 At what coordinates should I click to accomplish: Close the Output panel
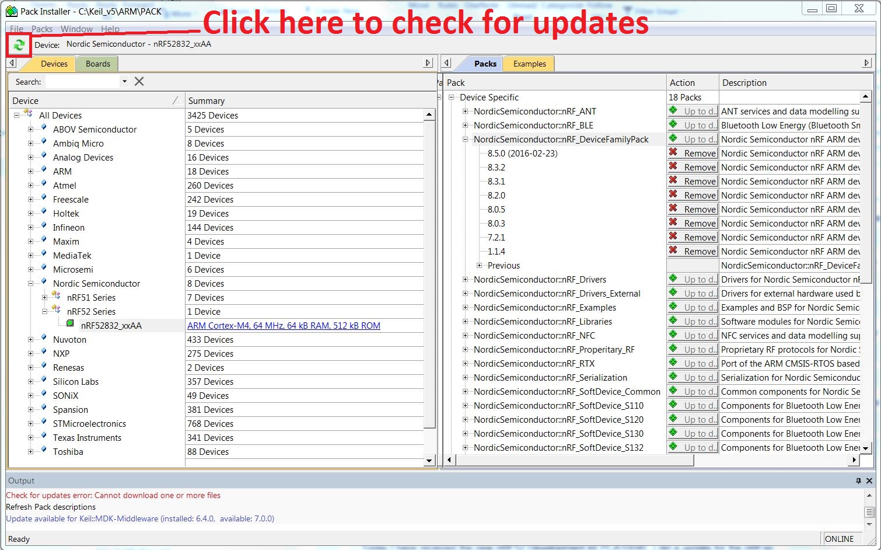click(x=869, y=481)
